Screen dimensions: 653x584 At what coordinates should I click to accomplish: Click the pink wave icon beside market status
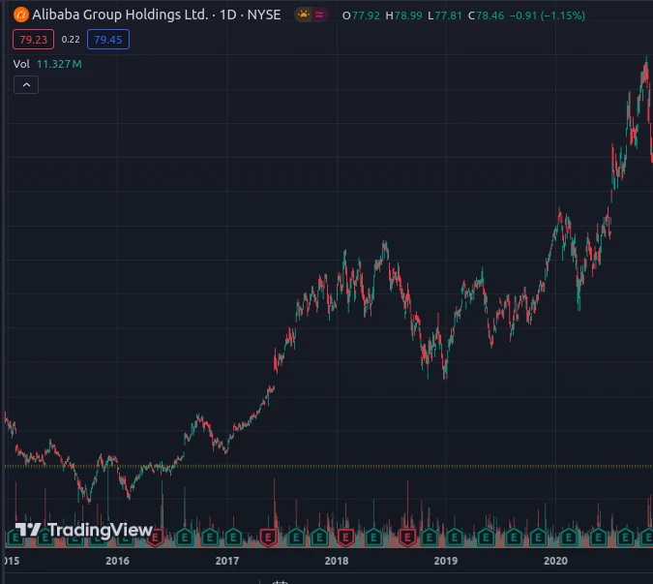click(x=320, y=15)
